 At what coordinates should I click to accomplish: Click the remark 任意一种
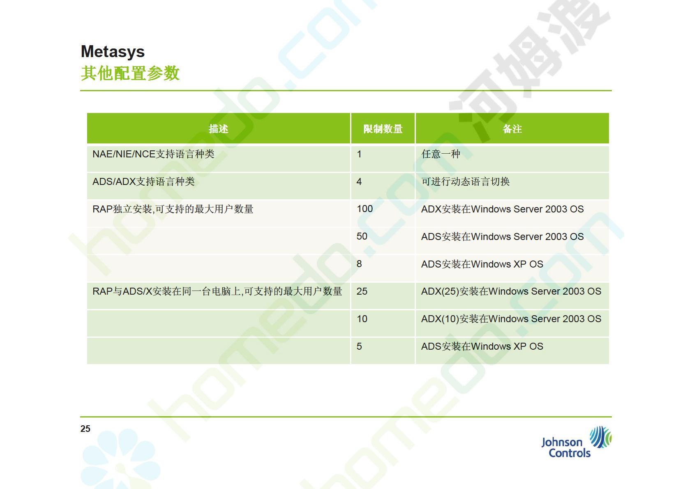coord(441,154)
